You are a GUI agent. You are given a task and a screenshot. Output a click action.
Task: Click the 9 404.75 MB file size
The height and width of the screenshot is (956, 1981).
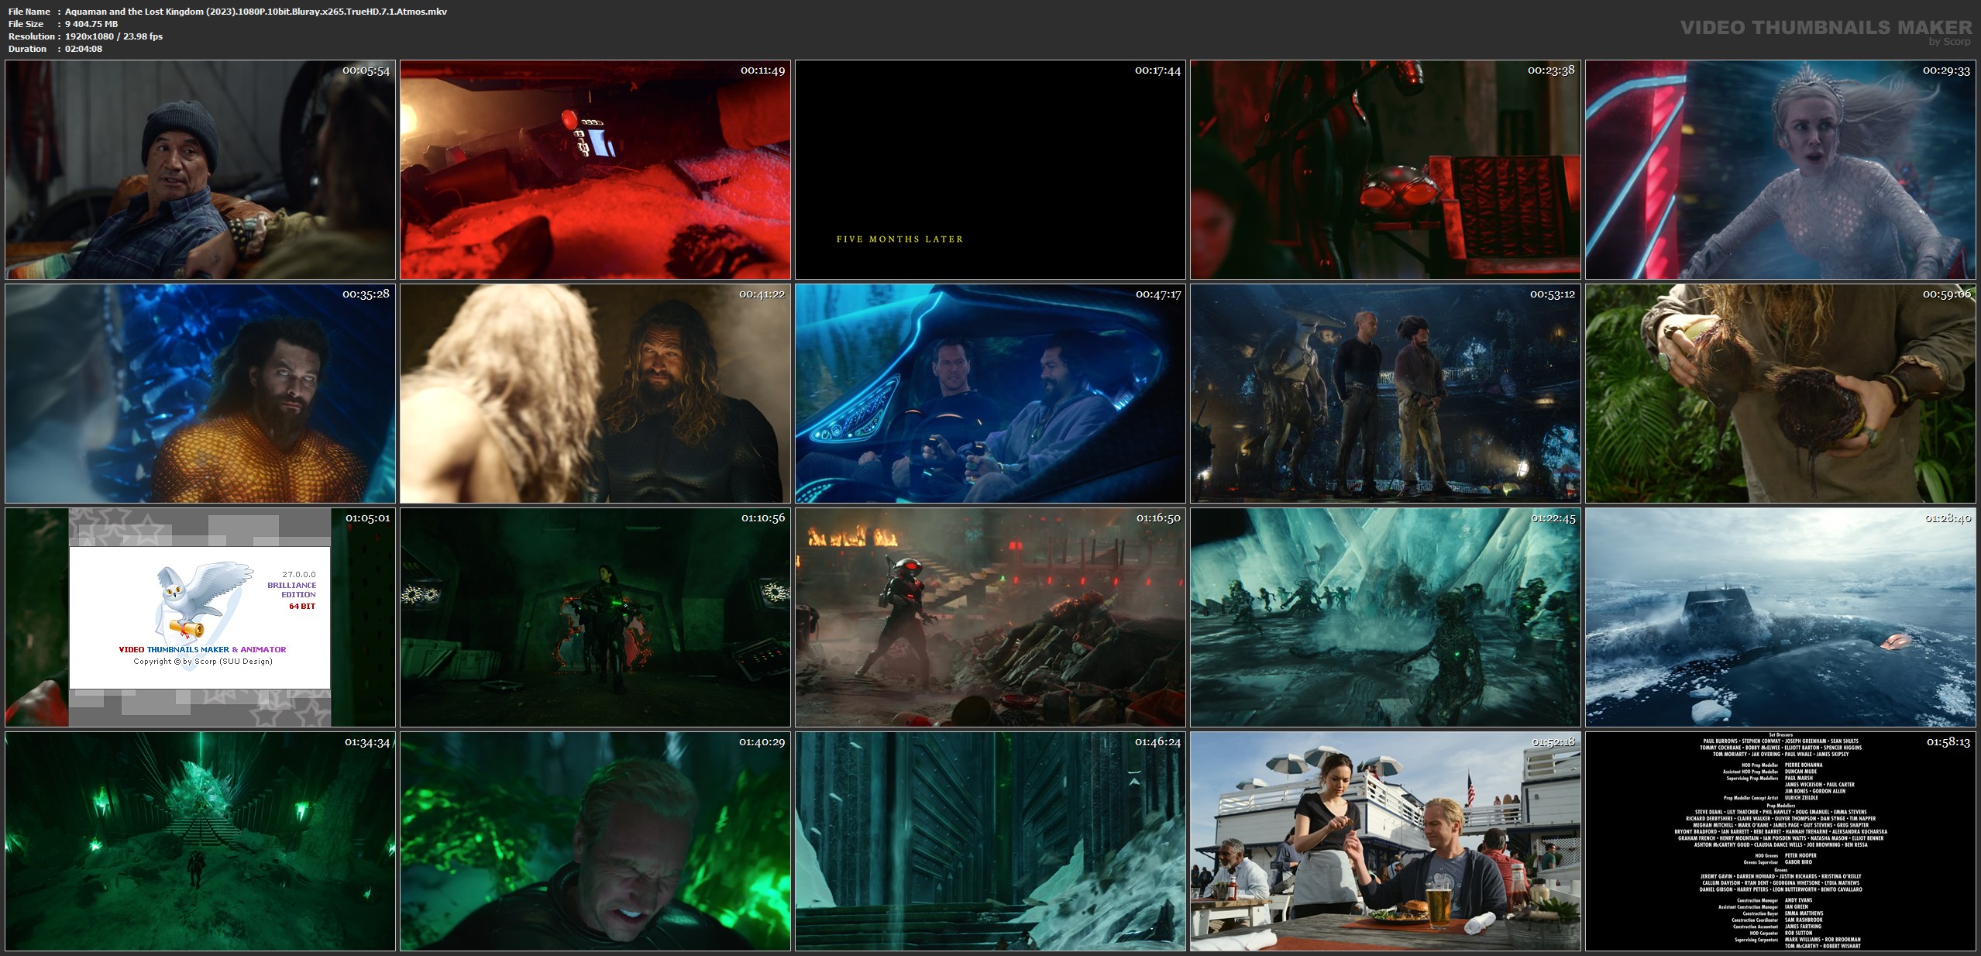click(91, 24)
